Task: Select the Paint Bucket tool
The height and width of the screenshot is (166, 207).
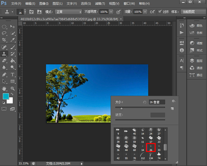Action: coord(13,61)
